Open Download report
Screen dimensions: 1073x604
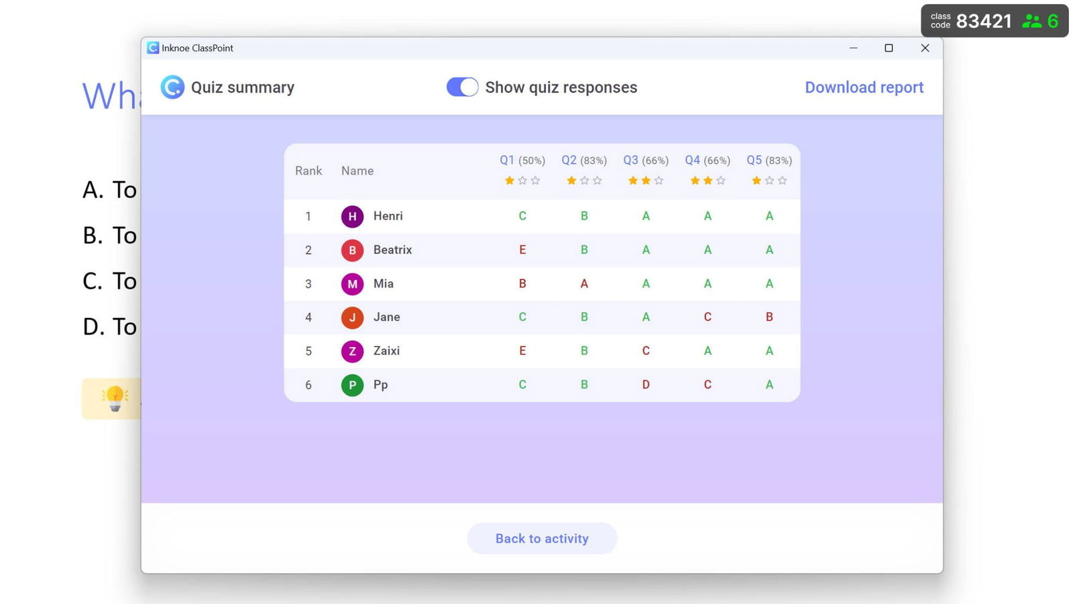(864, 87)
